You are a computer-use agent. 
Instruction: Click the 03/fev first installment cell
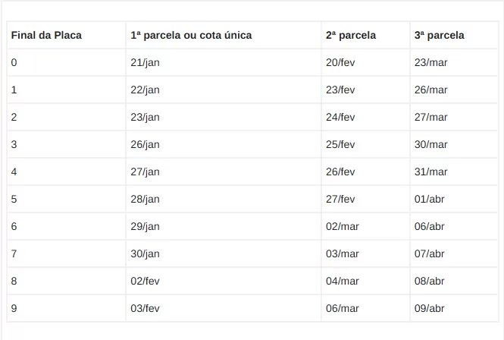tap(145, 308)
